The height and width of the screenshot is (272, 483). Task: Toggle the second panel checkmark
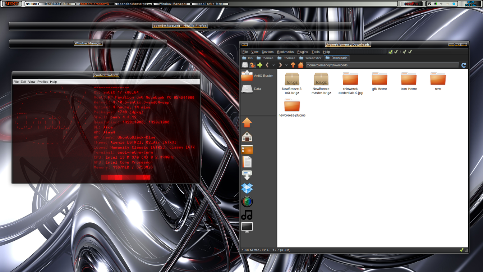[x=396, y=52]
